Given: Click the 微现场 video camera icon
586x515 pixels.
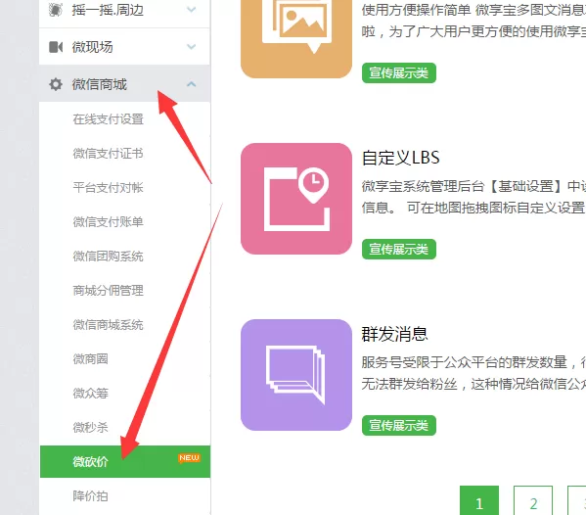Looking at the screenshot, I should click(x=56, y=47).
